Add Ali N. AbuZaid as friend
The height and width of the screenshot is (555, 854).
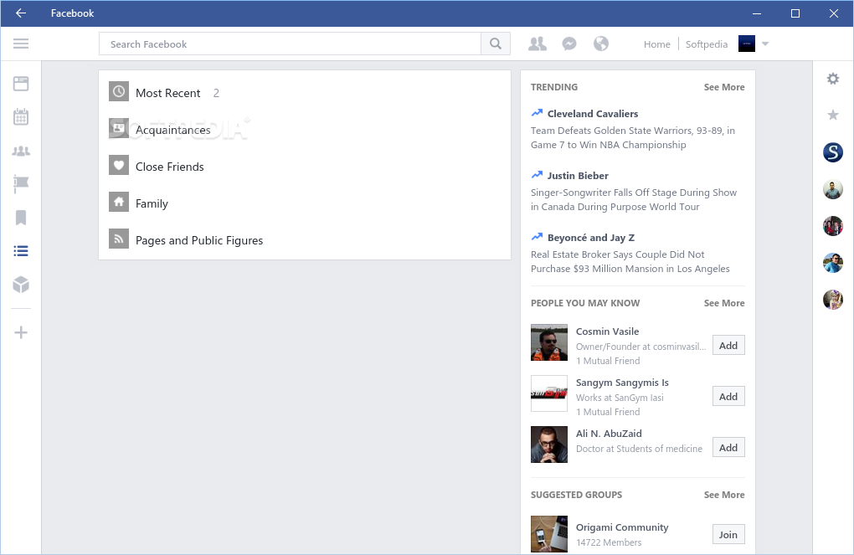(x=728, y=448)
